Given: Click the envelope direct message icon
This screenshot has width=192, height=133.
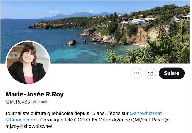Looking at the screenshot, I should [x=150, y=73].
